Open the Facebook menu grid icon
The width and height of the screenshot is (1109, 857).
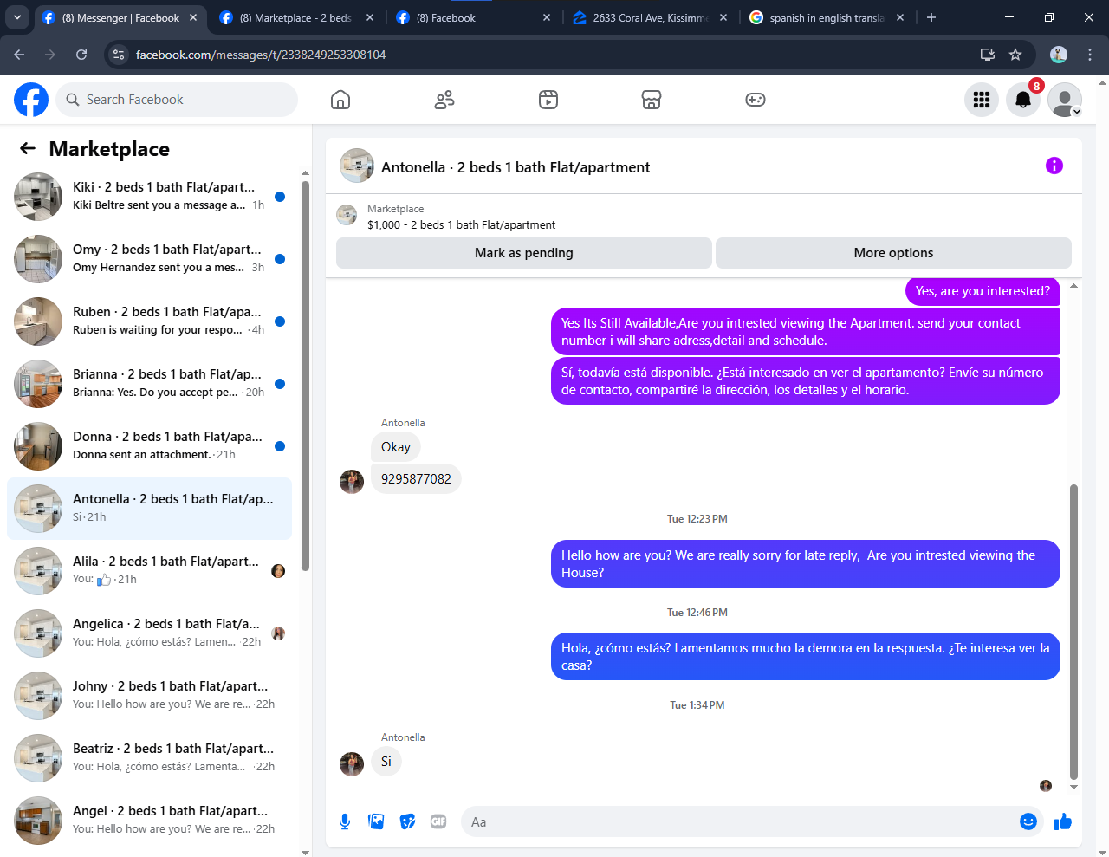click(x=982, y=100)
